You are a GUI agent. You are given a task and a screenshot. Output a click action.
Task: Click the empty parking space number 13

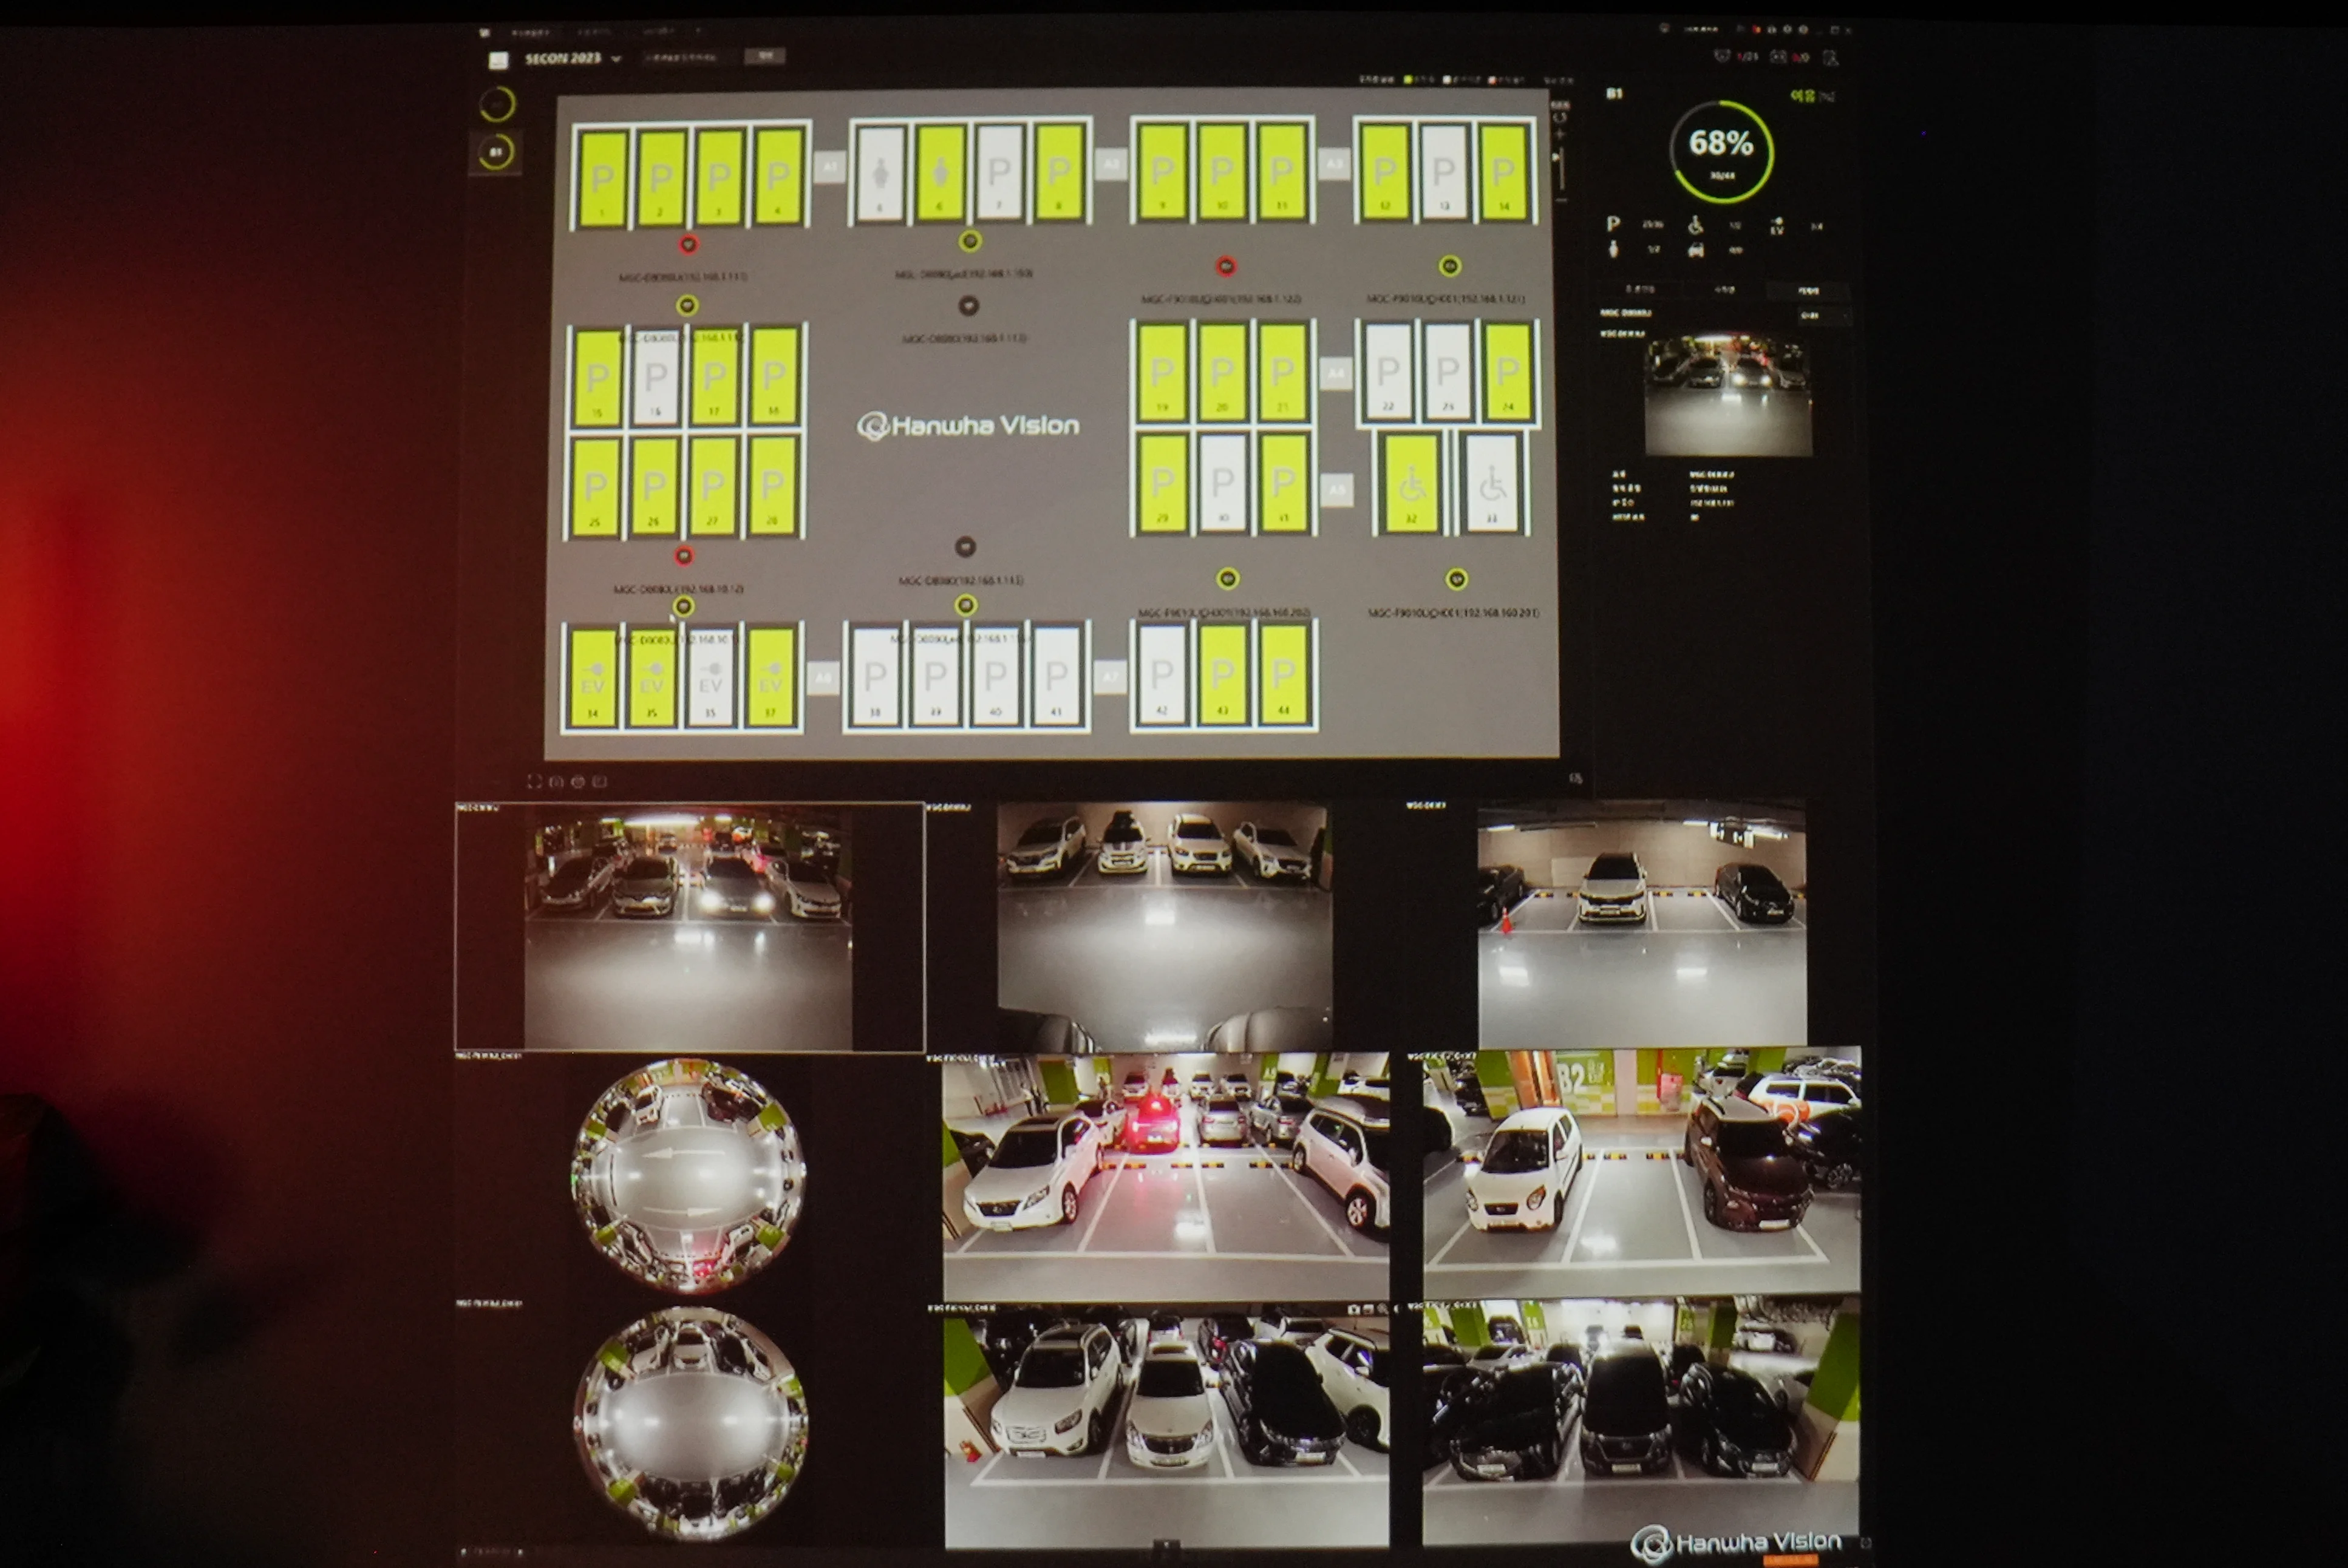pos(1443,171)
